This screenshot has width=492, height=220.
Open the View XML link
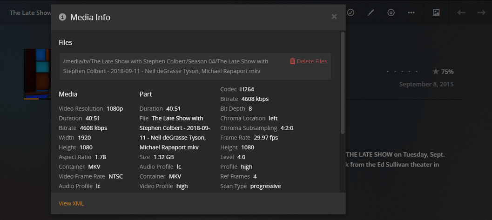71,203
